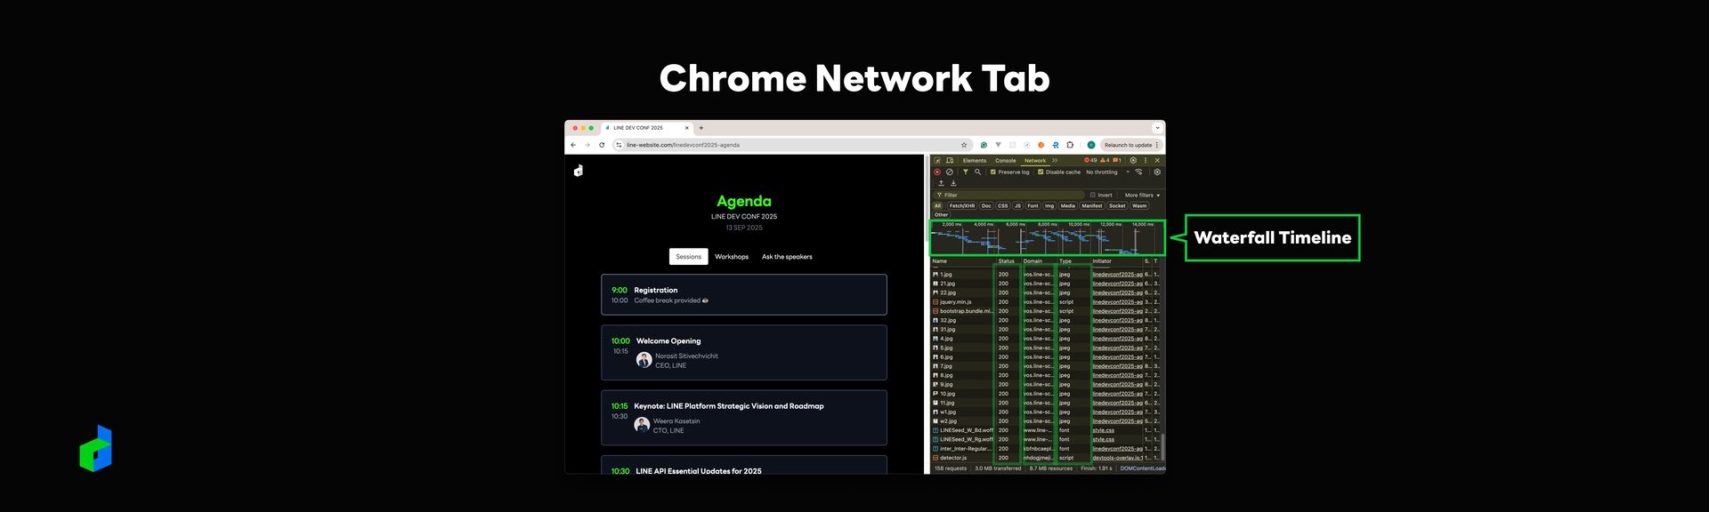
Task: Toggle the Preserve log checkbox
Action: click(x=993, y=172)
